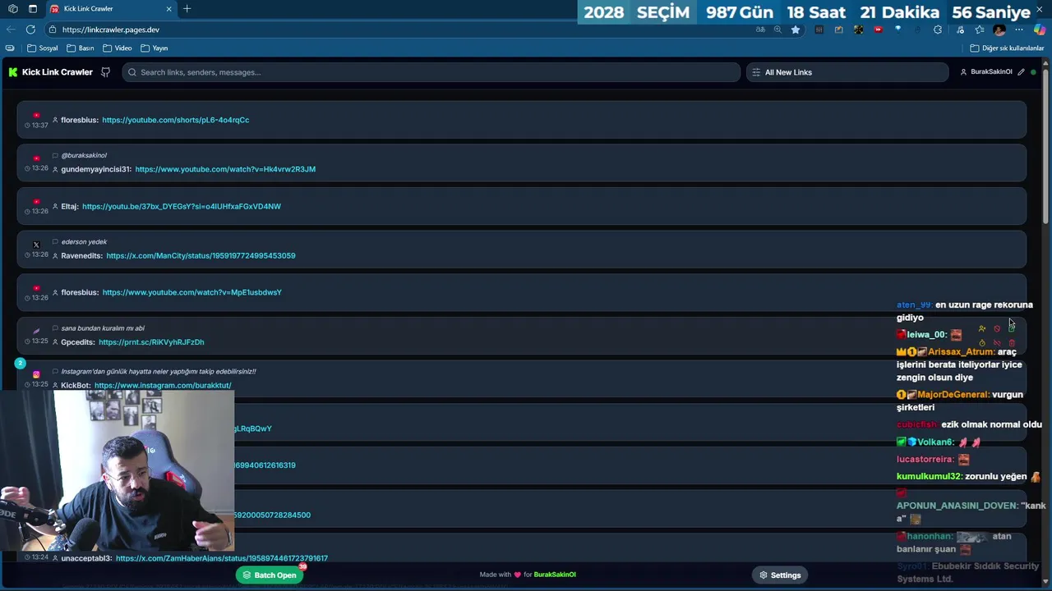Open the GitHub icon beside Kick Link Crawler
Screen dimensions: 1052x591
(105, 72)
